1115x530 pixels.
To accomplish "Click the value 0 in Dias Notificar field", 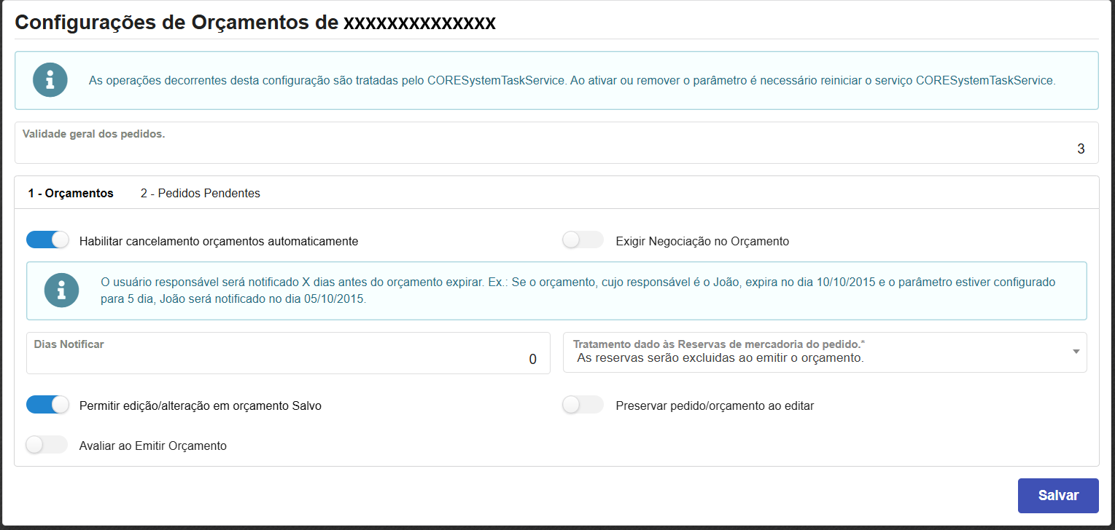I will 532,360.
